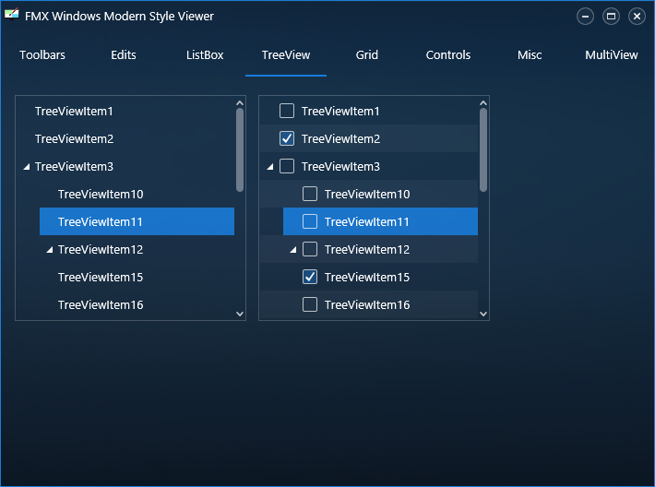Tick the TreeViewItem12 checkbox
Image resolution: width=655 pixels, height=487 pixels.
310,249
